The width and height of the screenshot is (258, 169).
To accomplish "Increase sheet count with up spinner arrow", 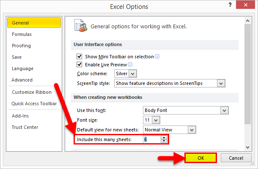I will click(x=164, y=137).
